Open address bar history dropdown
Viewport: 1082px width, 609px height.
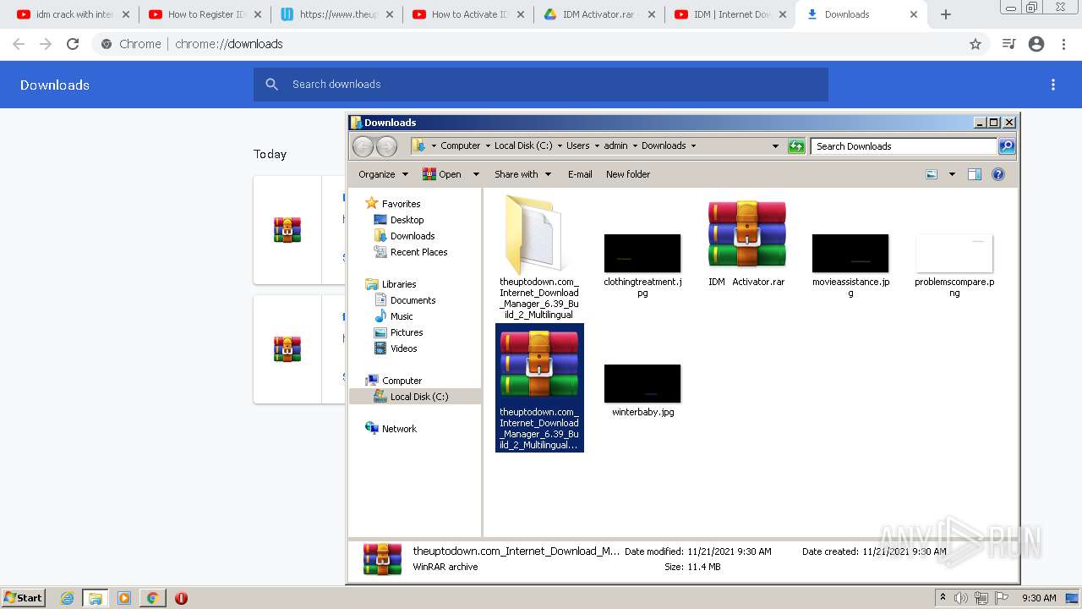pos(775,146)
